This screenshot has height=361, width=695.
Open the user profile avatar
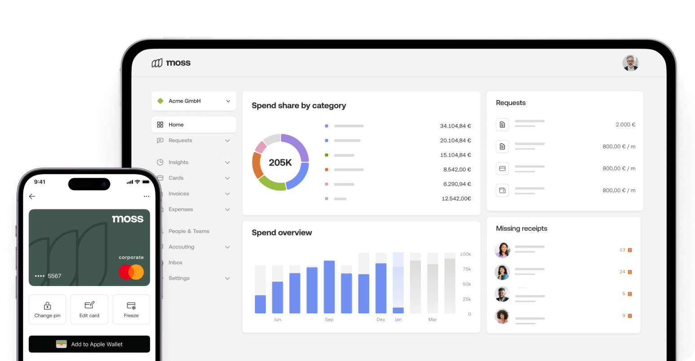(x=630, y=63)
